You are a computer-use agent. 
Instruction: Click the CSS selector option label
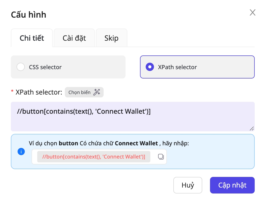45,67
